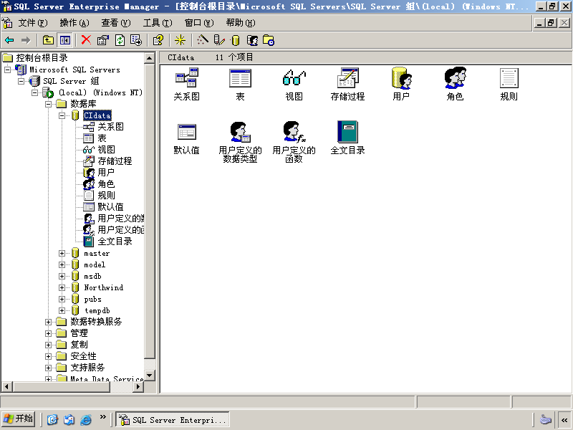Open 用户定义的函数 icon in right pane

click(x=294, y=132)
